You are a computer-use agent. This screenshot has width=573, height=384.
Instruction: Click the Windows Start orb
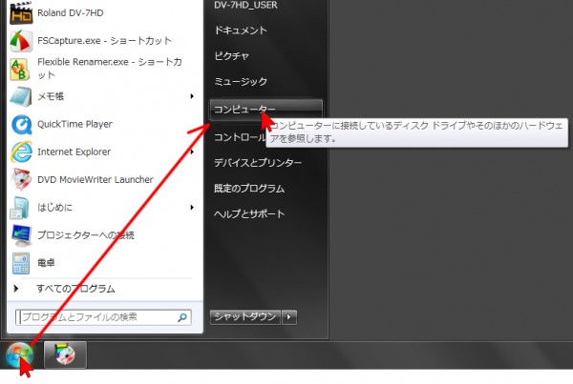(x=19, y=354)
